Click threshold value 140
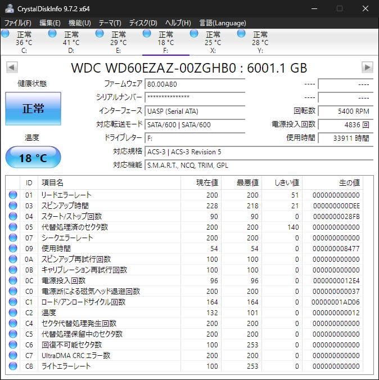 pos(293,227)
